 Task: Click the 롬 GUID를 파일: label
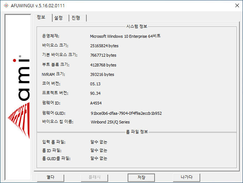coord(56,159)
